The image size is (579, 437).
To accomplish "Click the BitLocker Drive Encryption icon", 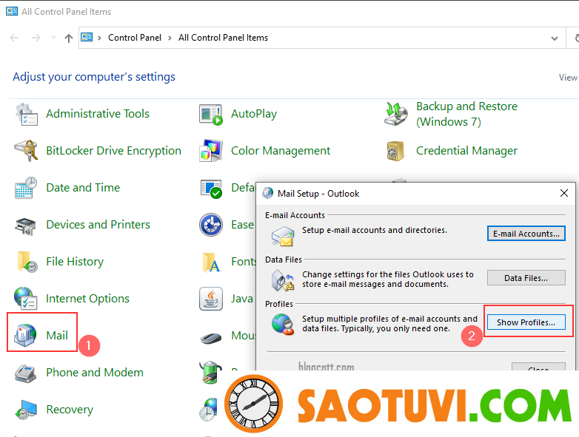I will click(26, 151).
